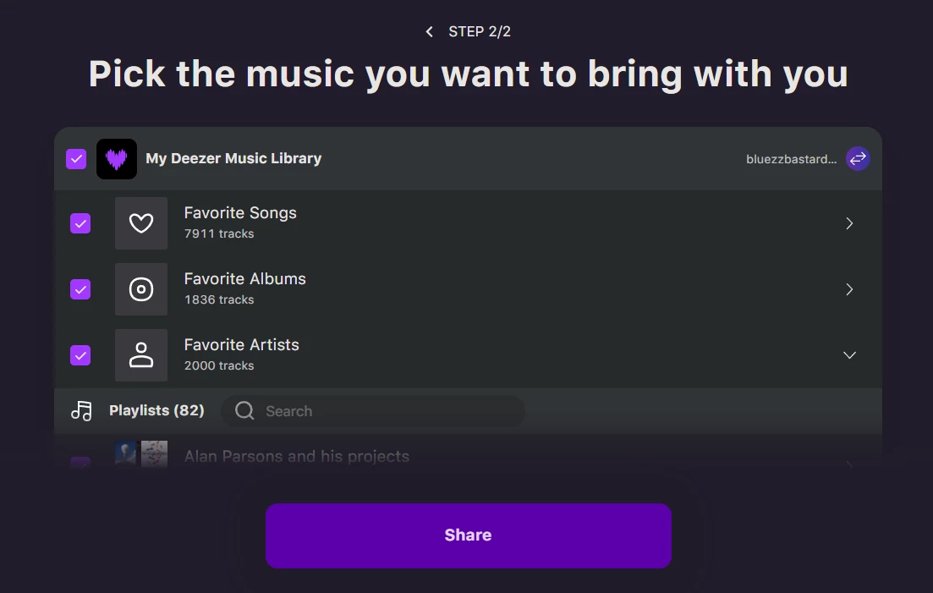This screenshot has height=593, width=933.
Task: Click the switch account arrows icon
Action: [858, 159]
